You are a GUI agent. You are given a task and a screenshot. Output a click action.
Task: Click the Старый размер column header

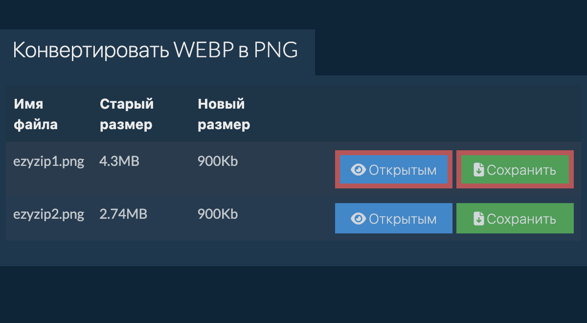(127, 114)
